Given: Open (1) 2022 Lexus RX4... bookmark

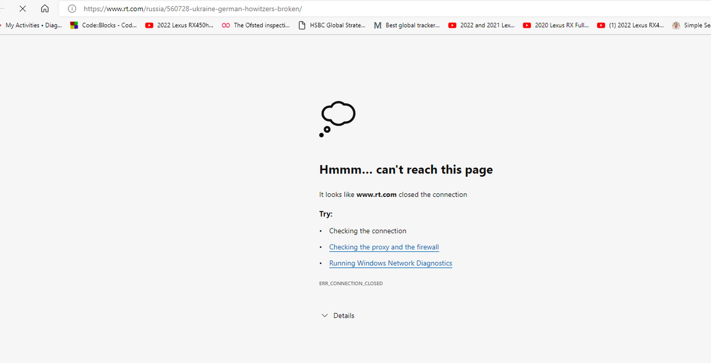Looking at the screenshot, I should 630,25.
